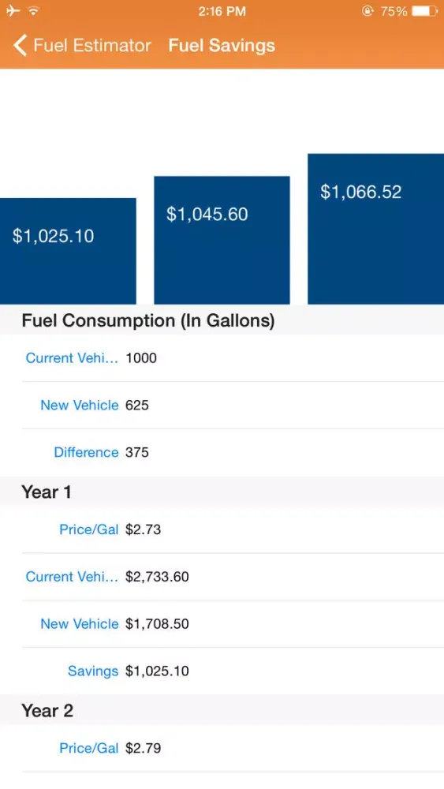The image size is (444, 789).
Task: Tap the Year 2 section header
Action: [222, 711]
